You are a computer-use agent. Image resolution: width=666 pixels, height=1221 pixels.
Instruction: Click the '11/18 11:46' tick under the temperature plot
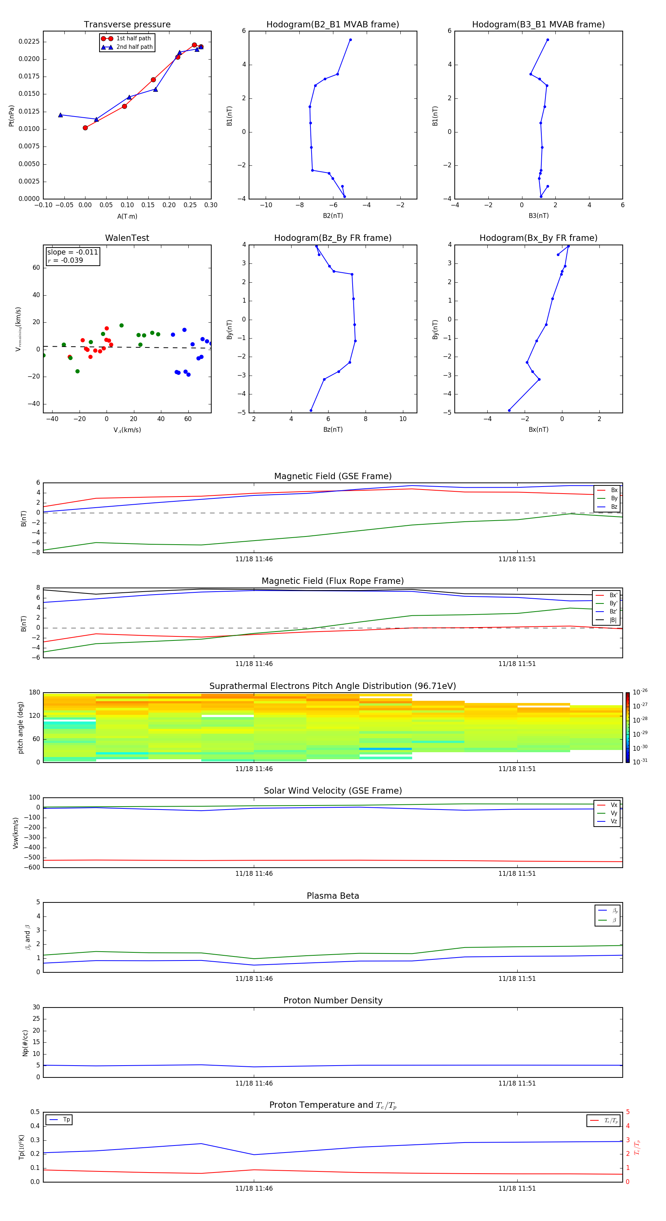(253, 1188)
